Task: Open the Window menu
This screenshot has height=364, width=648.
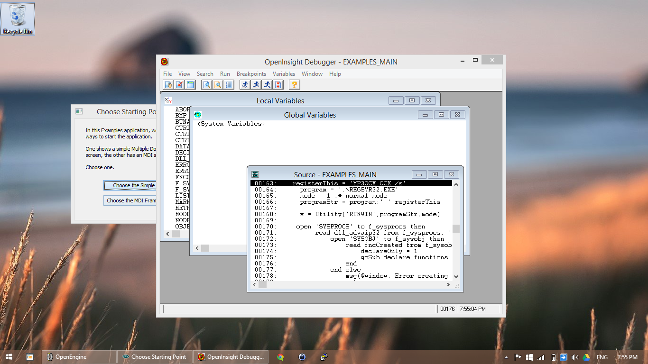Action: click(312, 74)
